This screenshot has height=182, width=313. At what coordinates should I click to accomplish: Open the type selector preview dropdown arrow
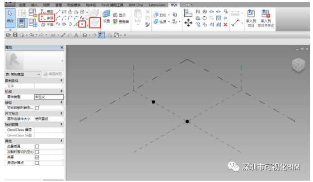[x=62, y=61]
